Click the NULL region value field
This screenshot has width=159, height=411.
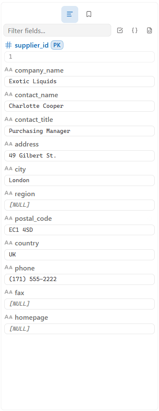tap(79, 205)
